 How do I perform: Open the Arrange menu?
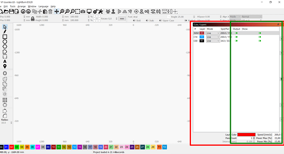(x=21, y=6)
